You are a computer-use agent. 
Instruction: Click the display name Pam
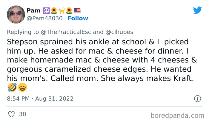(x=34, y=11)
